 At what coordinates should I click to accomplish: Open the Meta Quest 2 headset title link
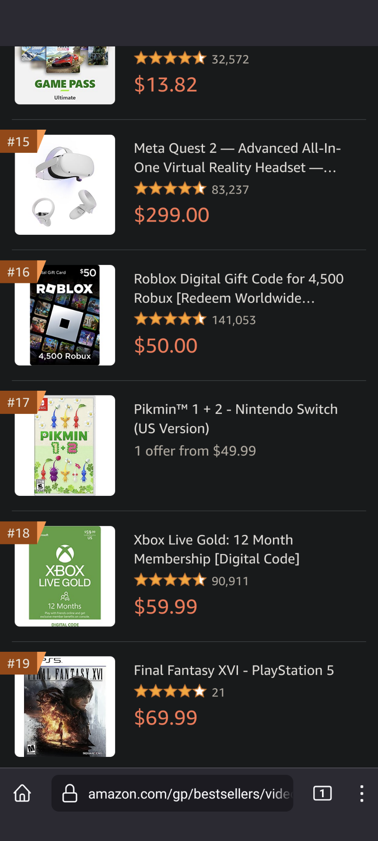click(x=237, y=158)
